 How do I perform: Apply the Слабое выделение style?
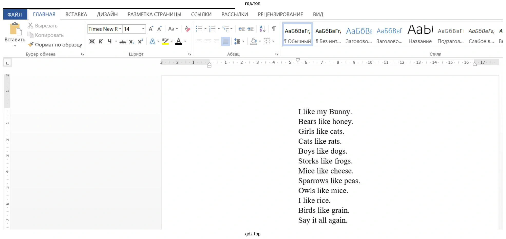tap(481, 34)
